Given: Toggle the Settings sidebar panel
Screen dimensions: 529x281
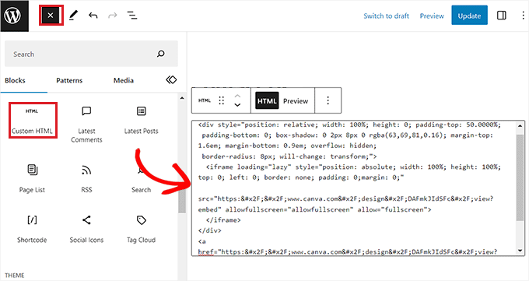Looking at the screenshot, I should coord(502,16).
